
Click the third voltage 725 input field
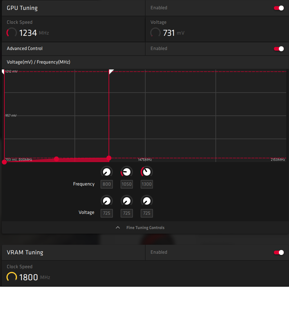tap(147, 213)
